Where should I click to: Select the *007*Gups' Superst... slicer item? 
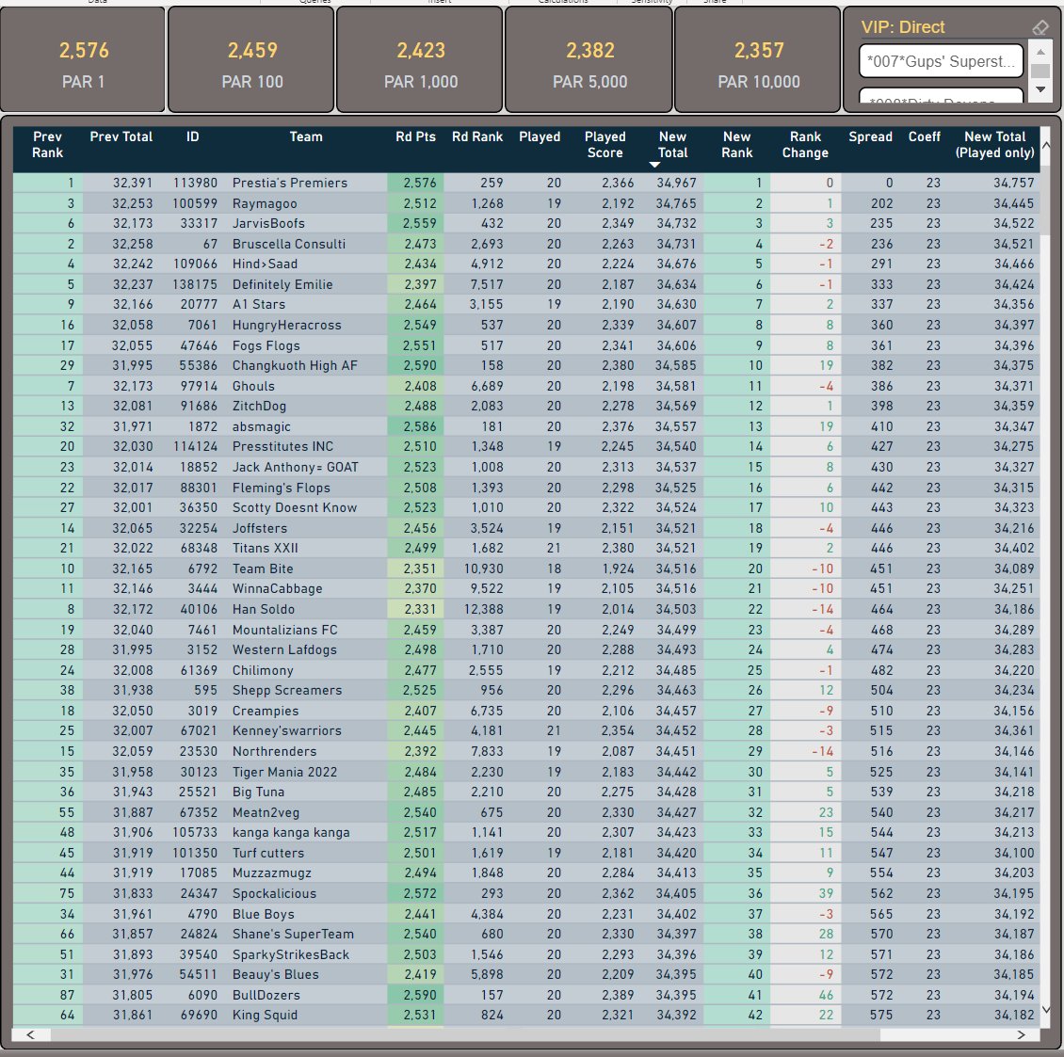[x=942, y=62]
